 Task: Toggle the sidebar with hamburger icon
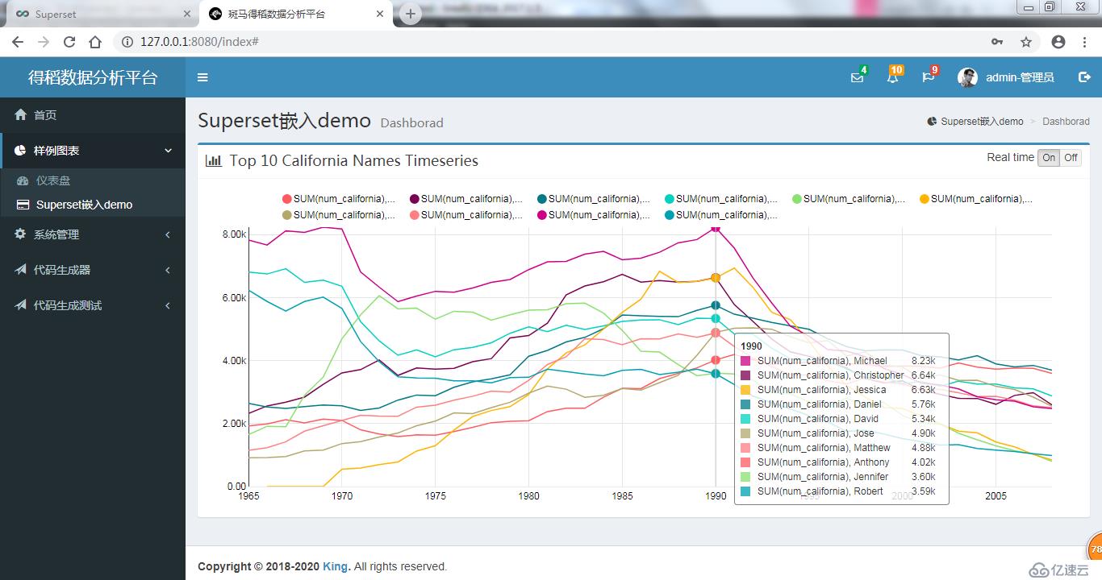pyautogui.click(x=202, y=77)
